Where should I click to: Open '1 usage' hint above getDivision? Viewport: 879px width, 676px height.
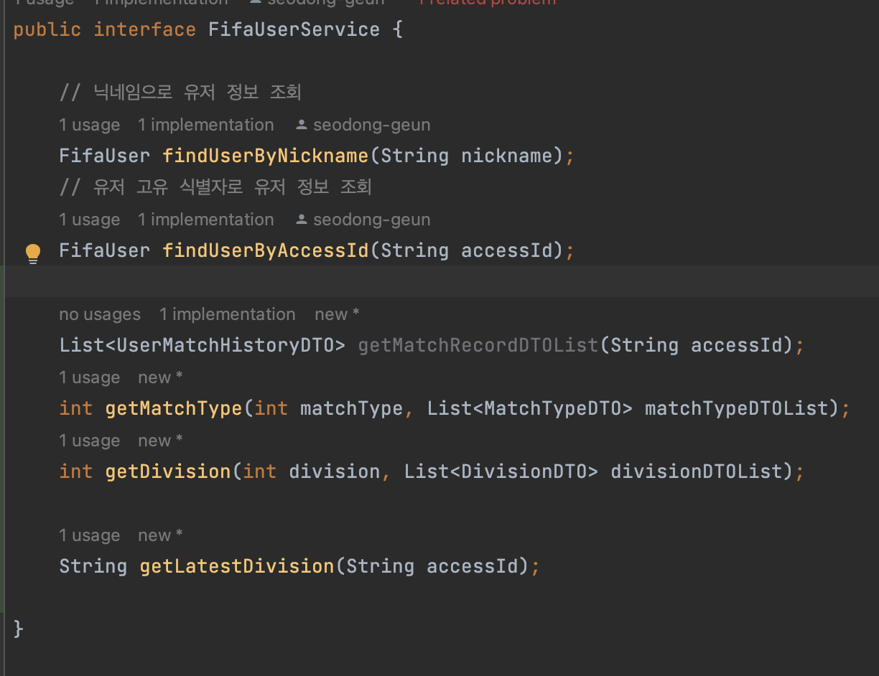point(90,441)
